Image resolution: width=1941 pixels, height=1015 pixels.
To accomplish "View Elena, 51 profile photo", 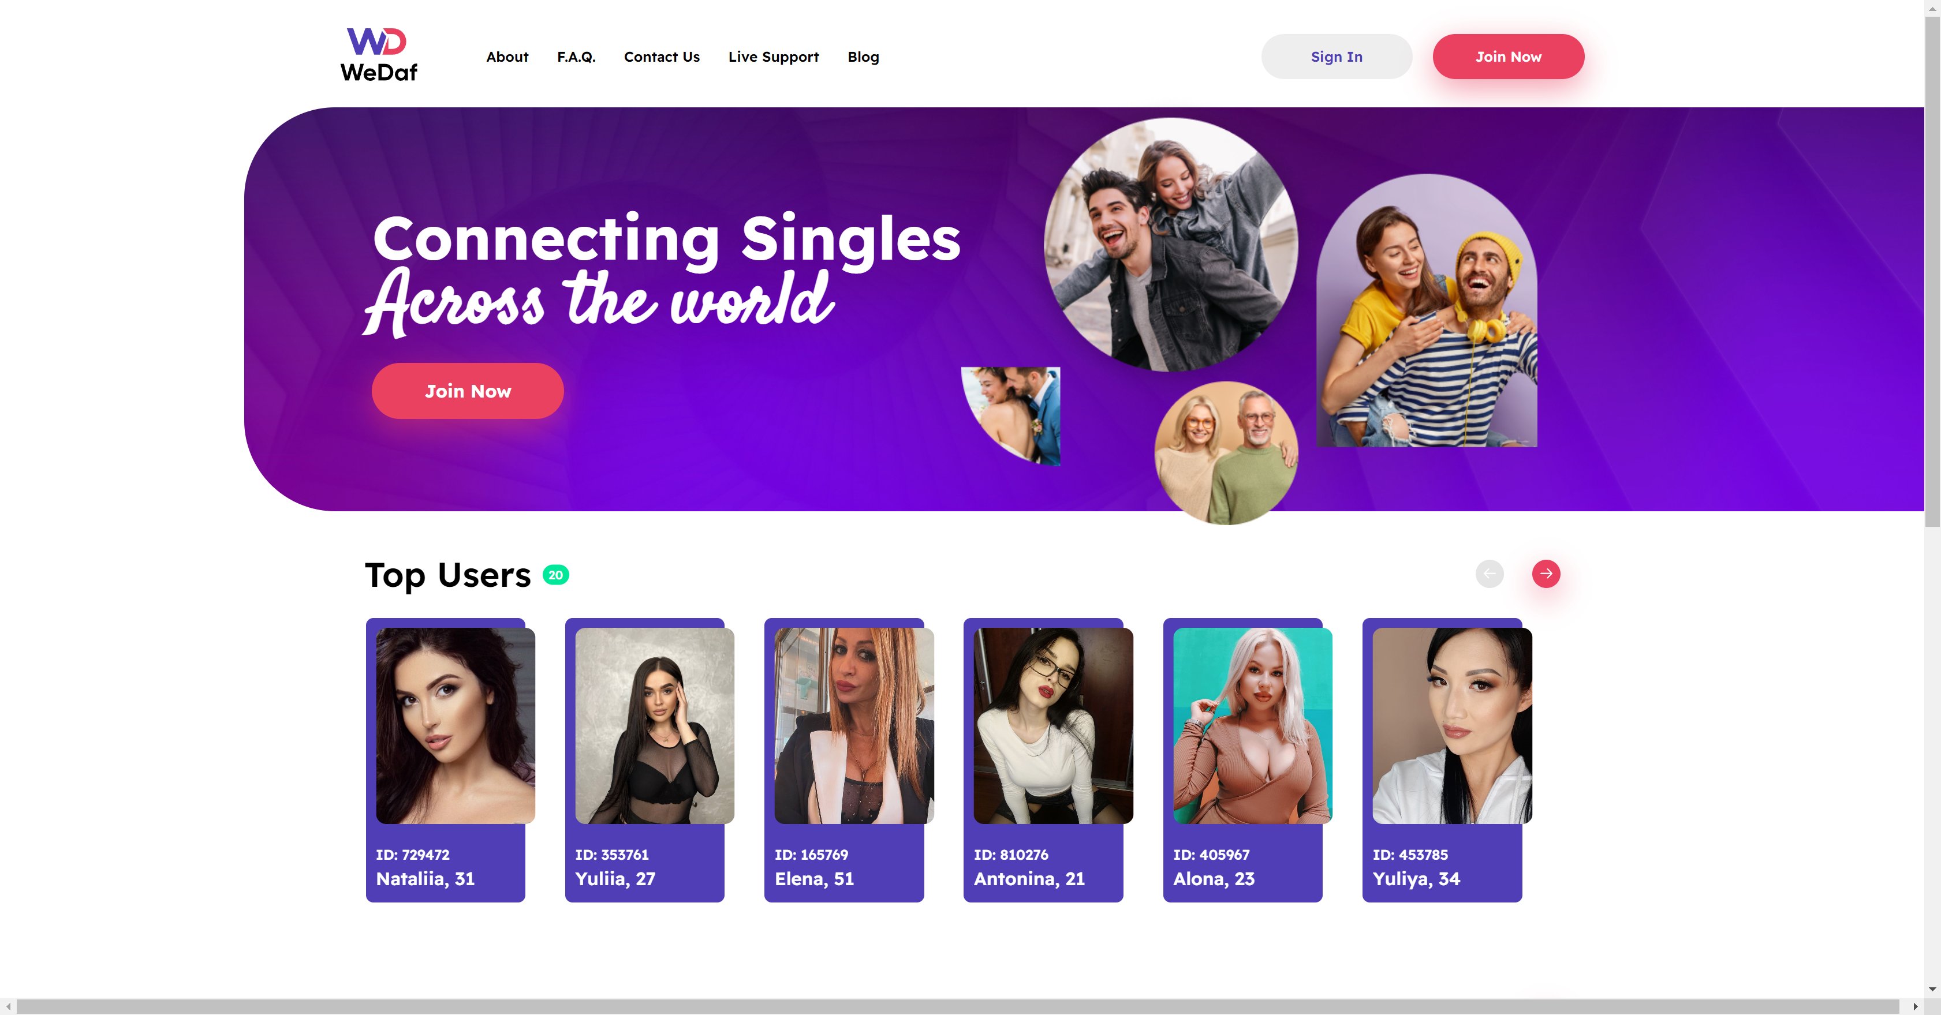I will click(854, 725).
